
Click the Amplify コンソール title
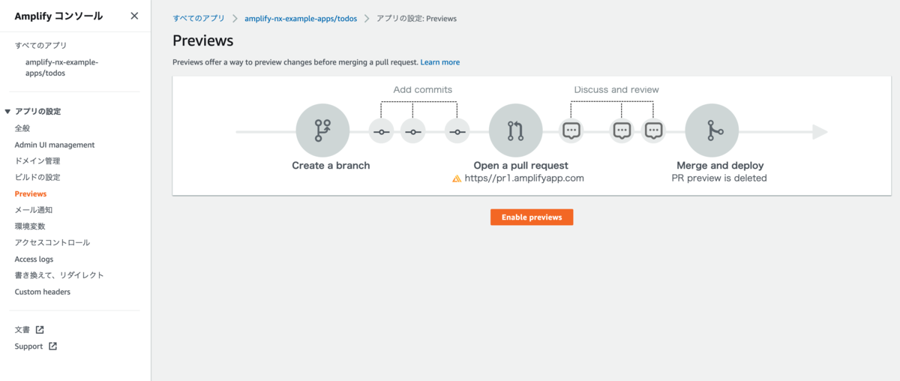click(58, 16)
